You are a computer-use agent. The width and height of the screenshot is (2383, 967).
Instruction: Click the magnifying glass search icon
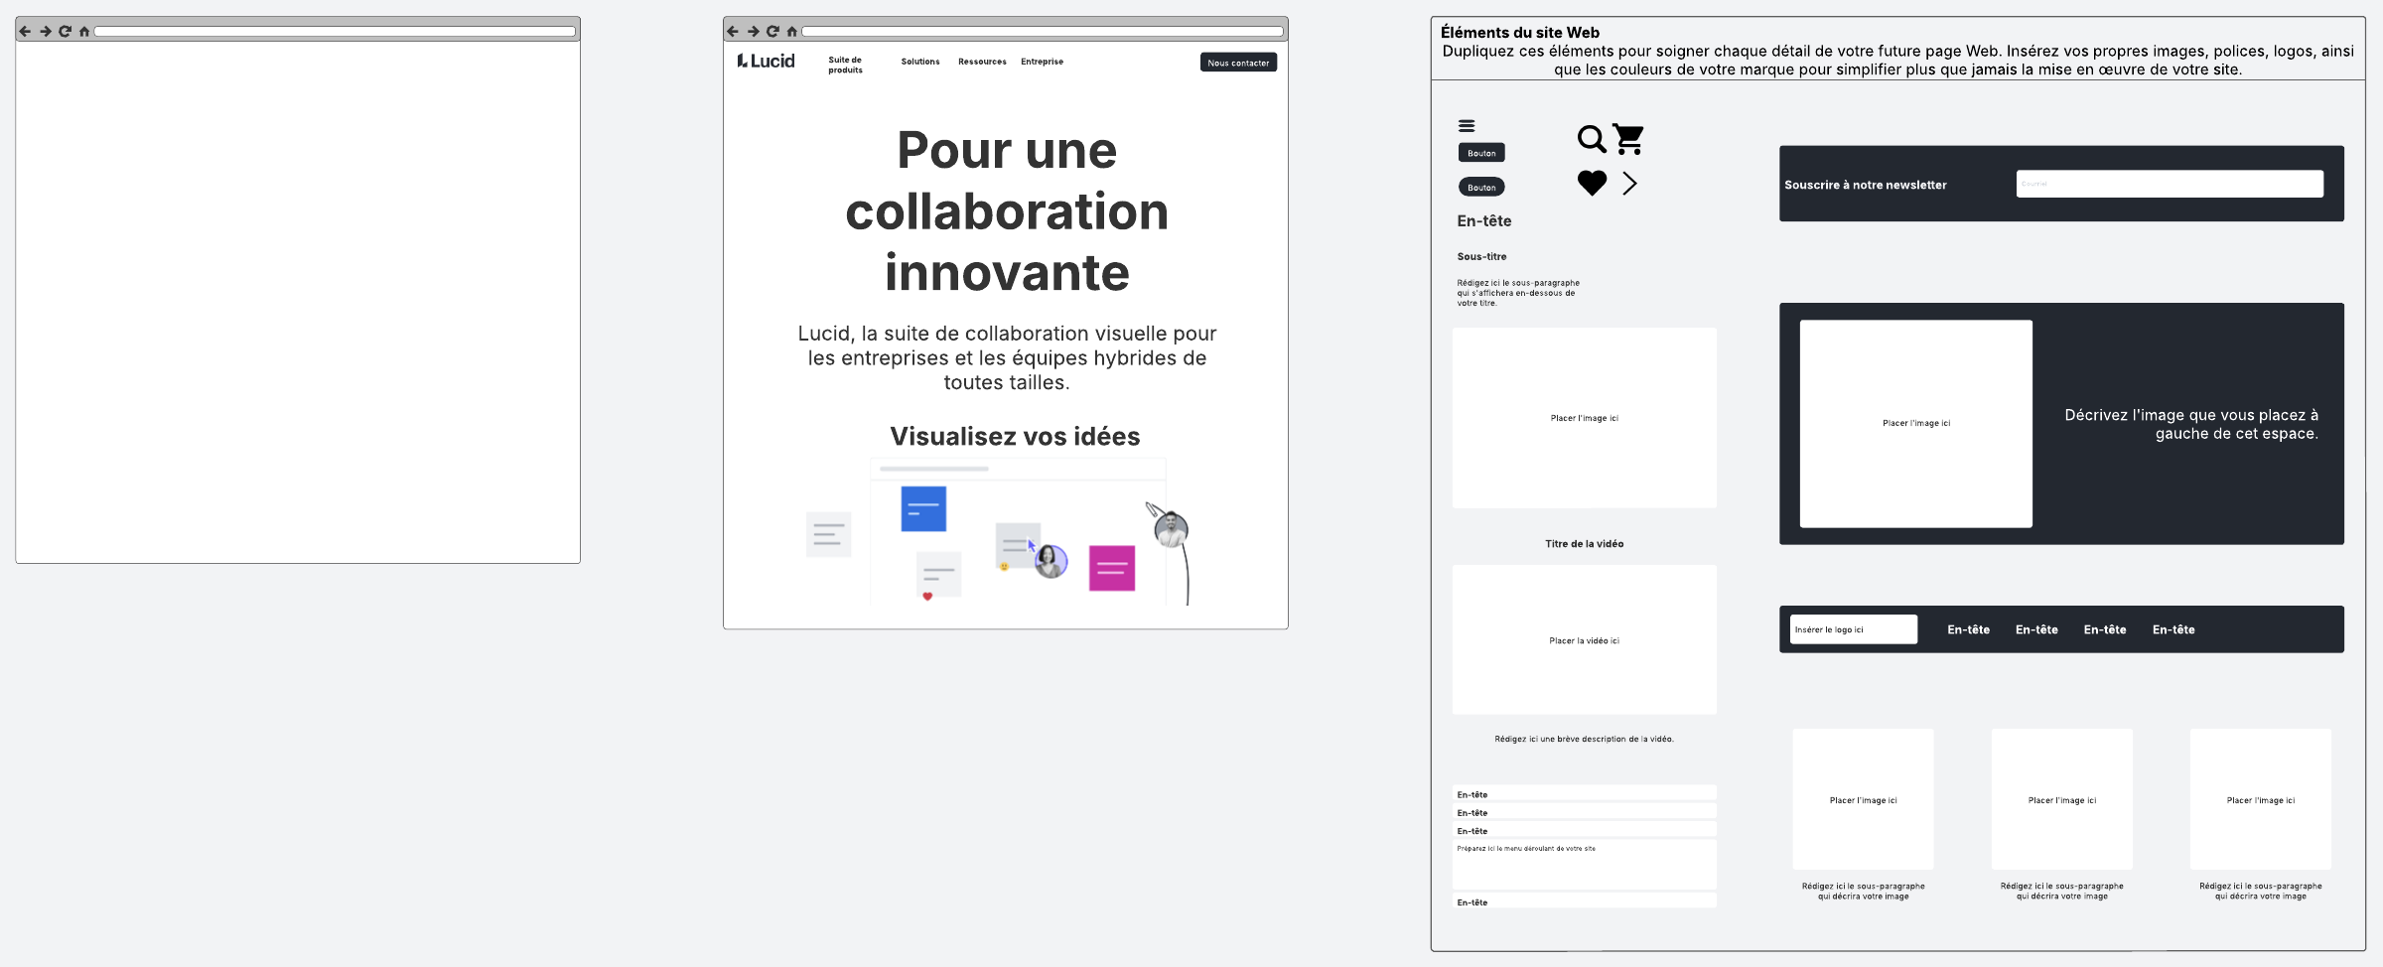pyautogui.click(x=1591, y=139)
